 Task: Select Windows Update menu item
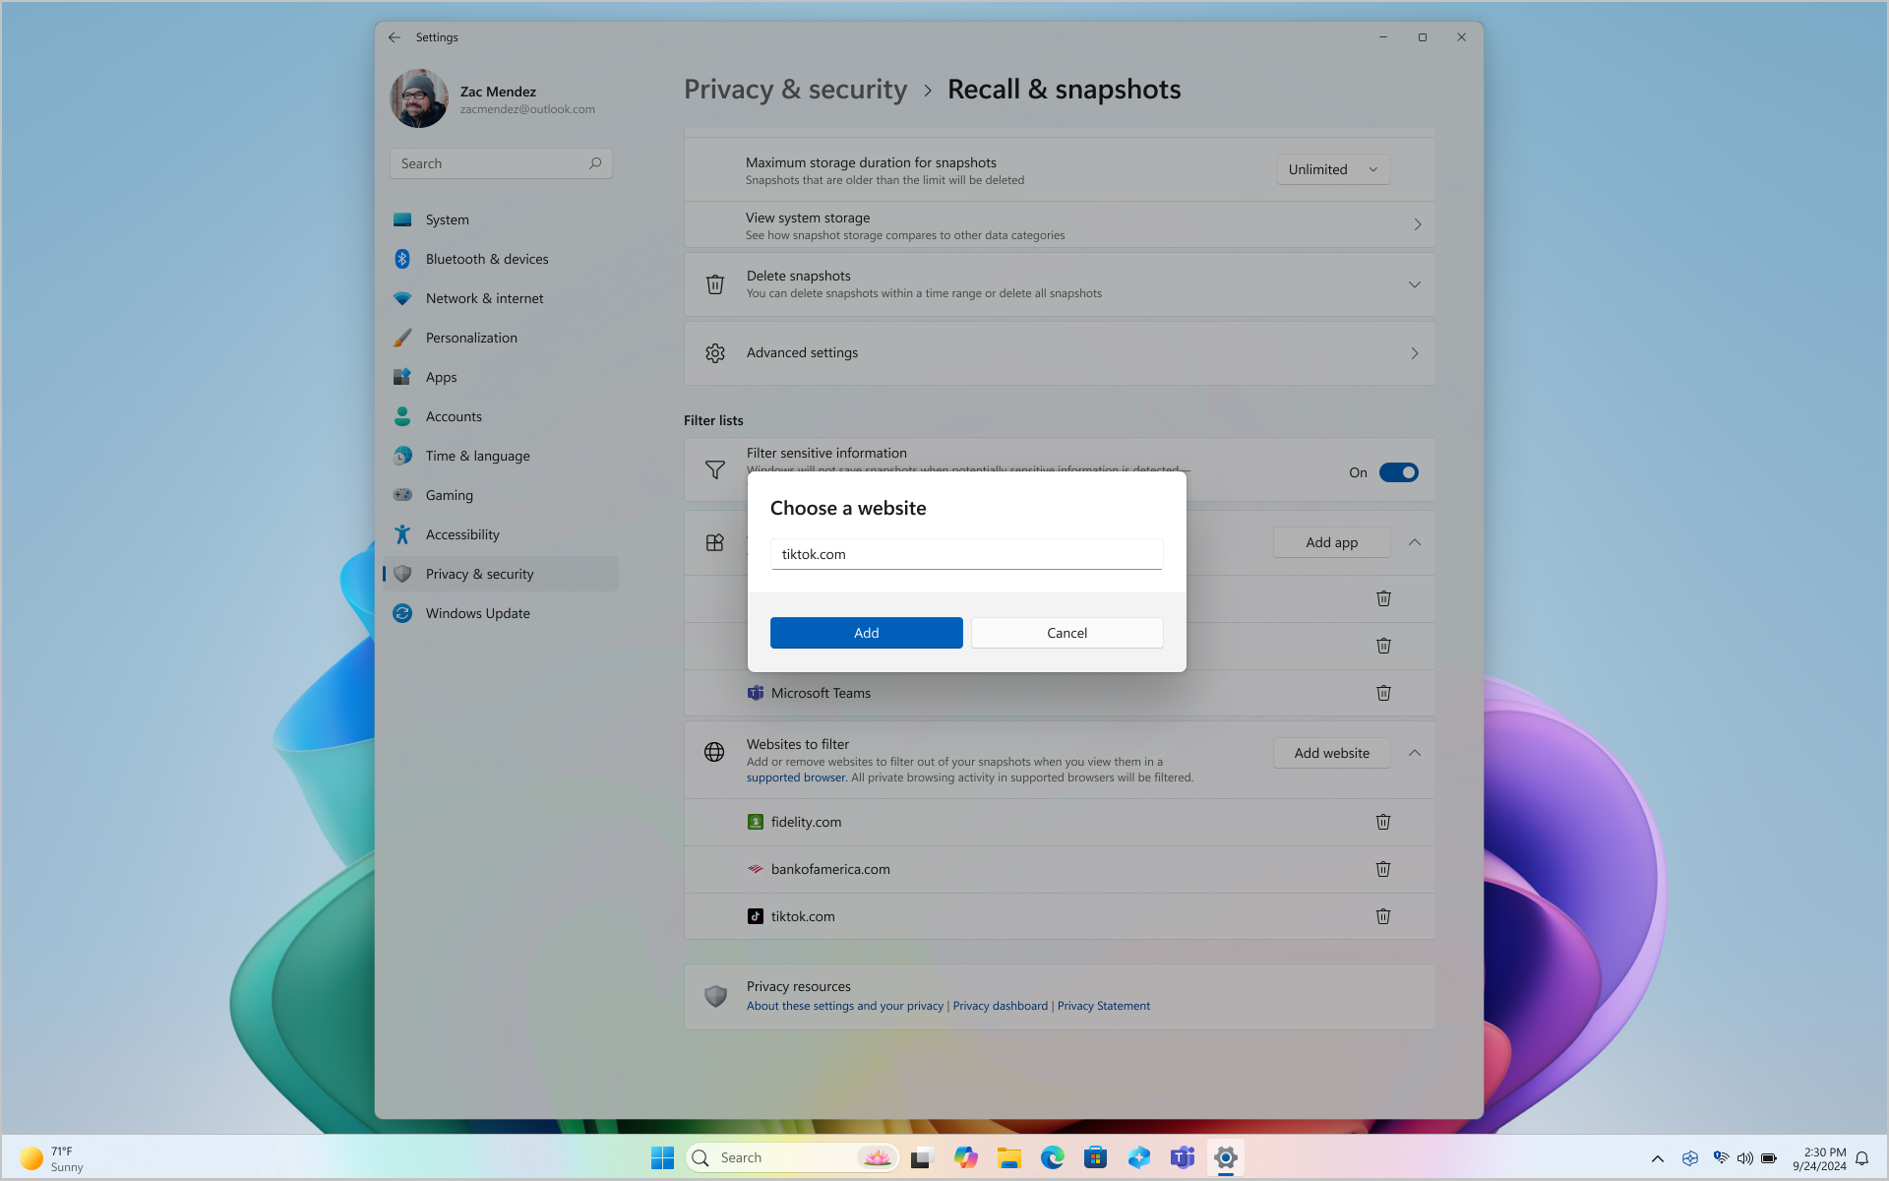pos(477,612)
